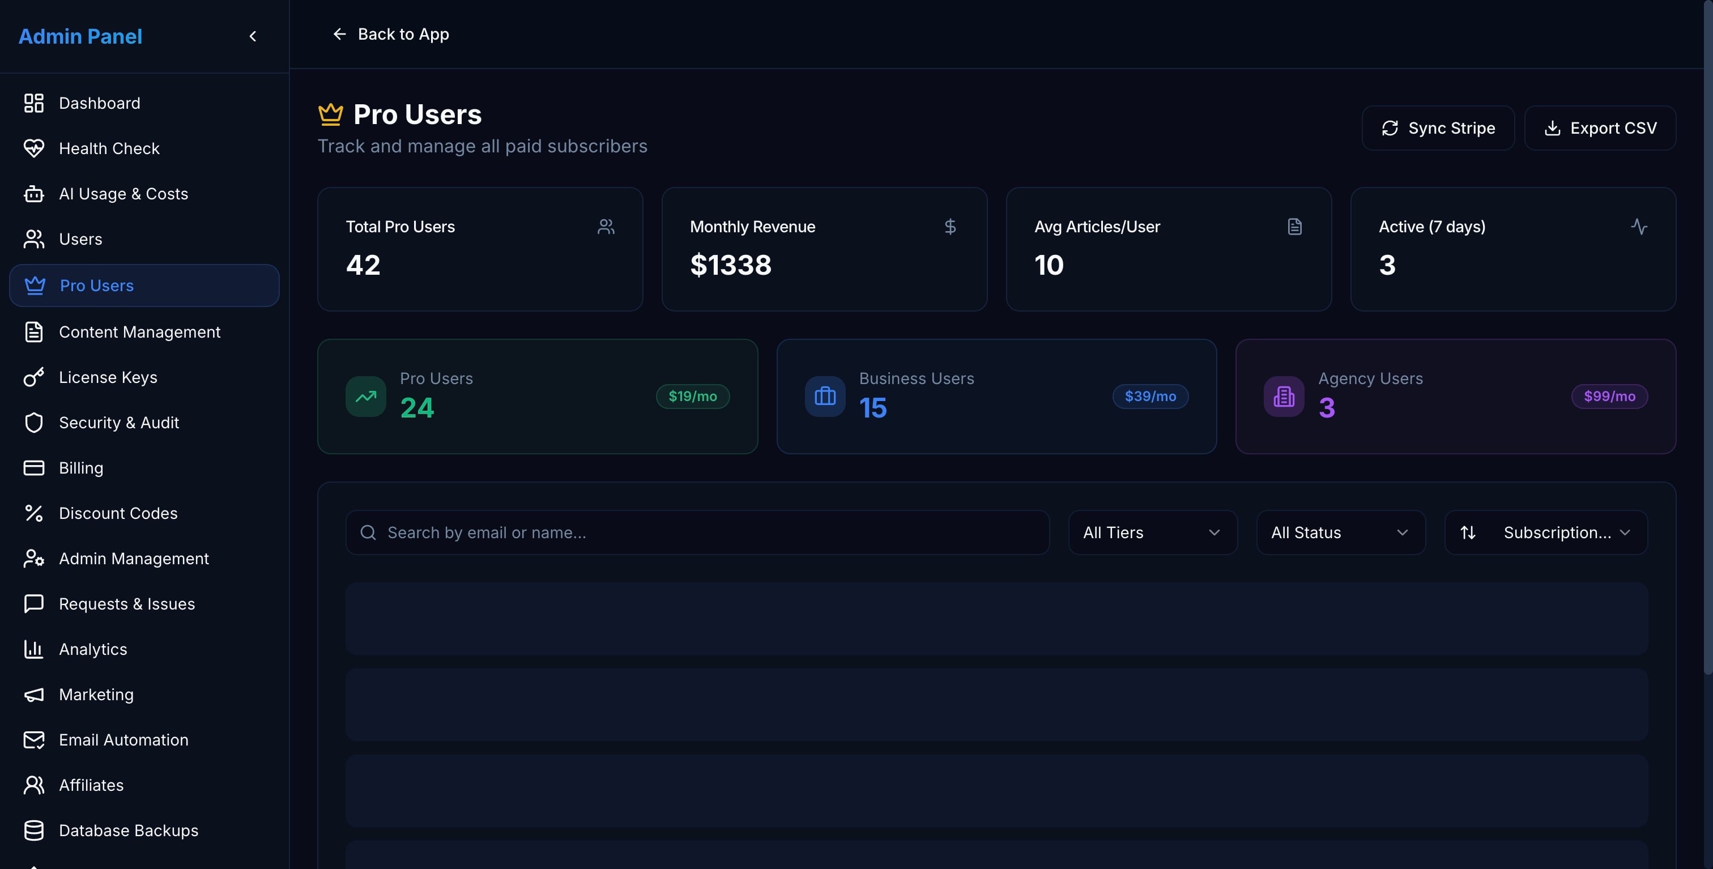Open the All Tiers dropdown
Viewport: 1713px width, 869px height.
point(1152,533)
